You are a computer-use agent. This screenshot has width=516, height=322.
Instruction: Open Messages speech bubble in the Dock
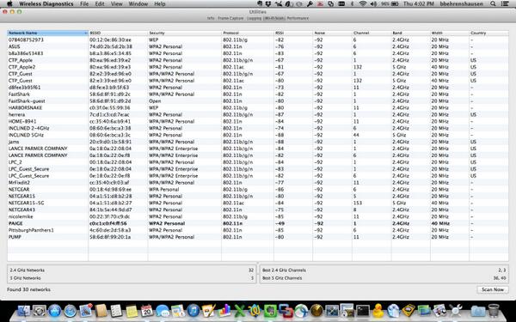(x=163, y=311)
